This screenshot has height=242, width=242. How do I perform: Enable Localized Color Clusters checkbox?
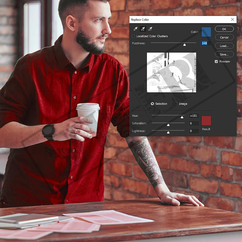(134, 36)
